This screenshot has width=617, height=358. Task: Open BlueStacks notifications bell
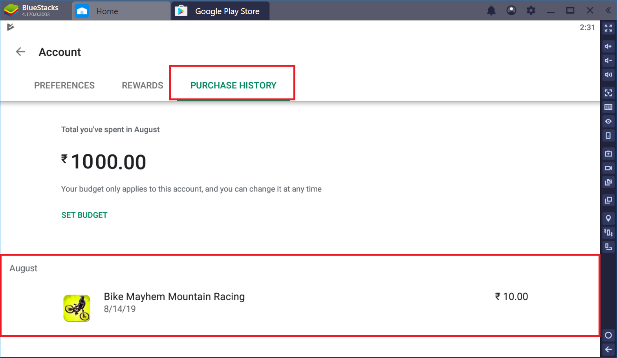(491, 11)
